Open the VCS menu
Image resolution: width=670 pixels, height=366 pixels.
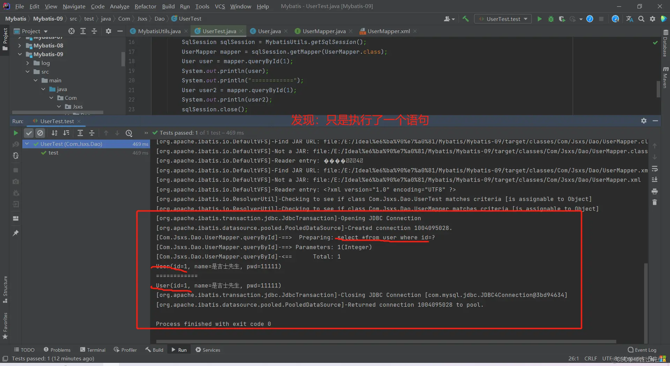pyautogui.click(x=220, y=6)
